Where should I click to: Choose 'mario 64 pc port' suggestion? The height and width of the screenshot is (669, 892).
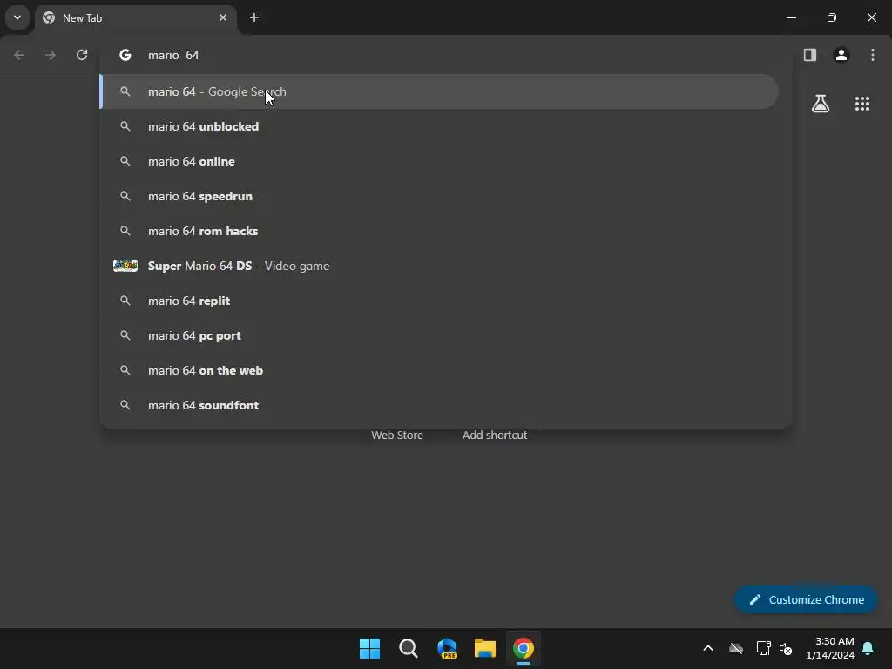click(439, 335)
